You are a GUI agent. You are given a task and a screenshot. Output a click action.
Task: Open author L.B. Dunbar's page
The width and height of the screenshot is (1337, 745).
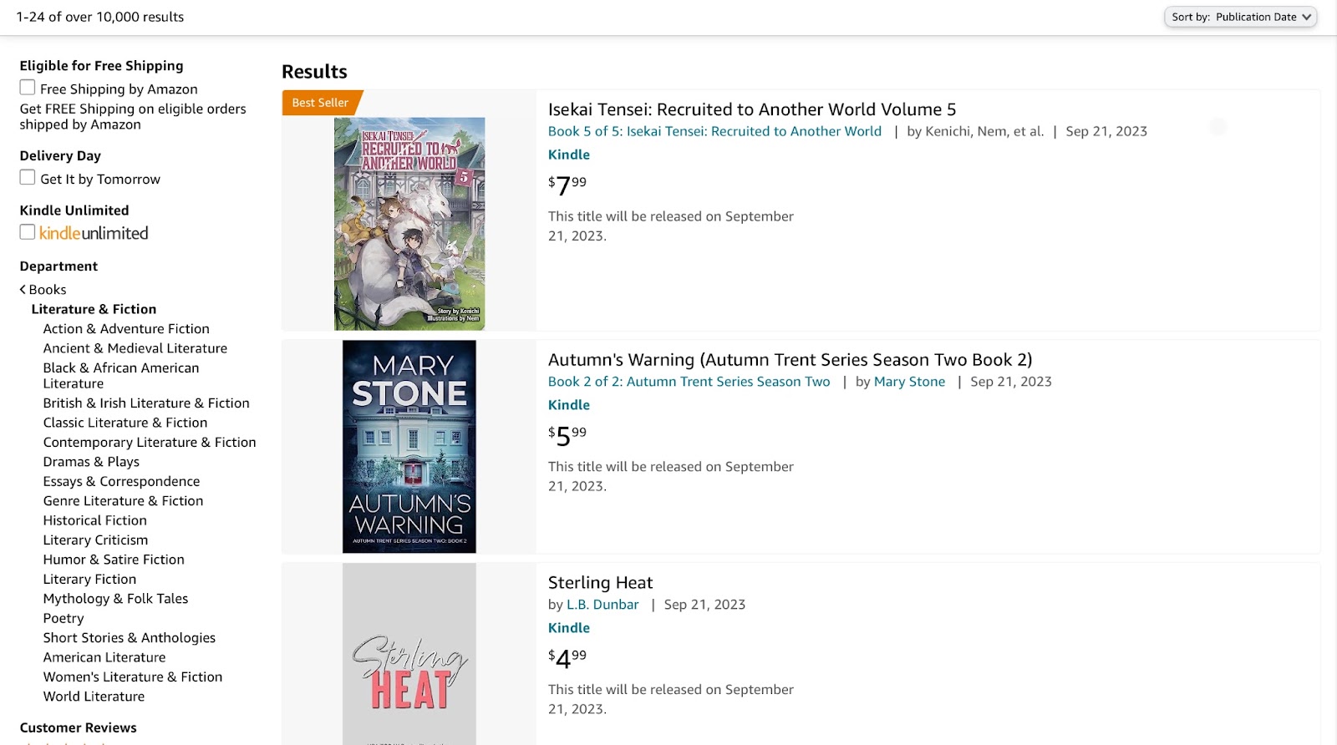(602, 605)
